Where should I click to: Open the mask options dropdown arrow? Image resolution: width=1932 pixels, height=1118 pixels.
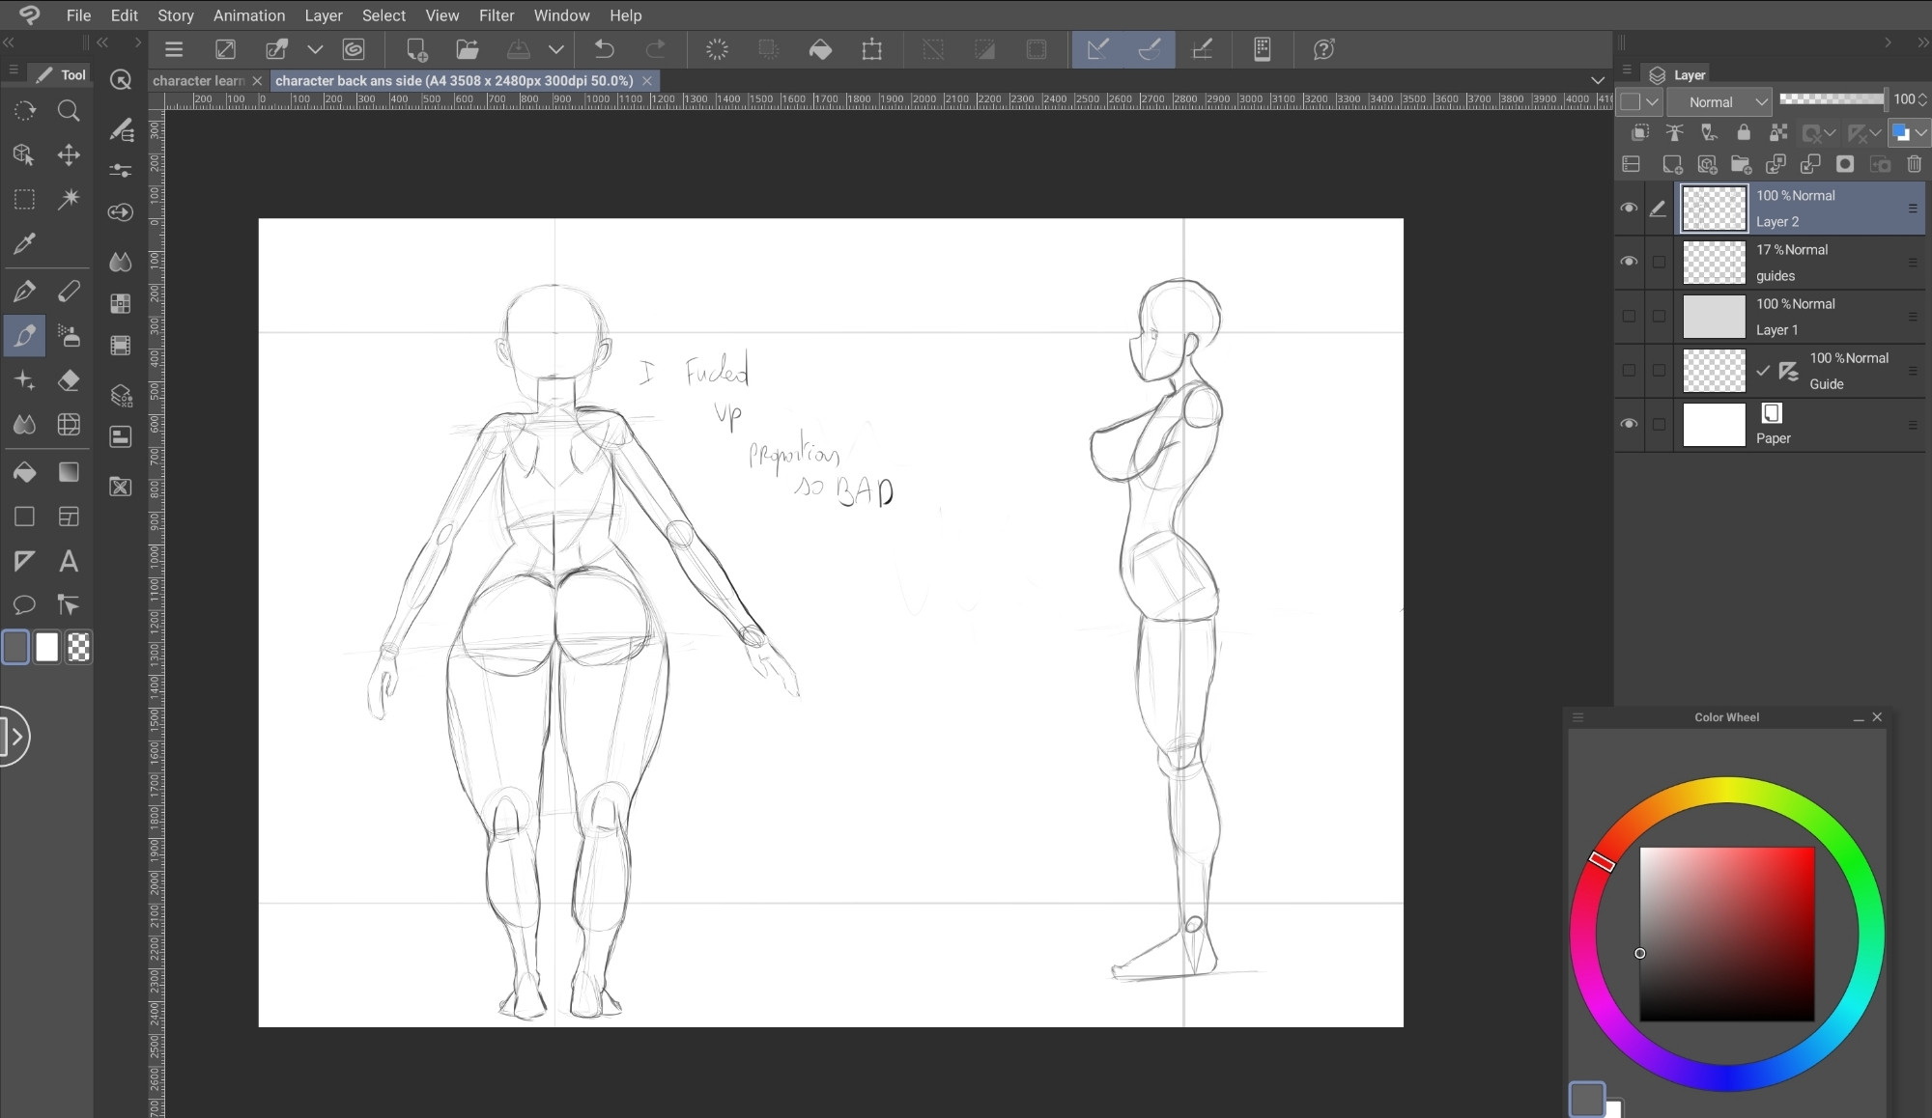tap(1830, 132)
